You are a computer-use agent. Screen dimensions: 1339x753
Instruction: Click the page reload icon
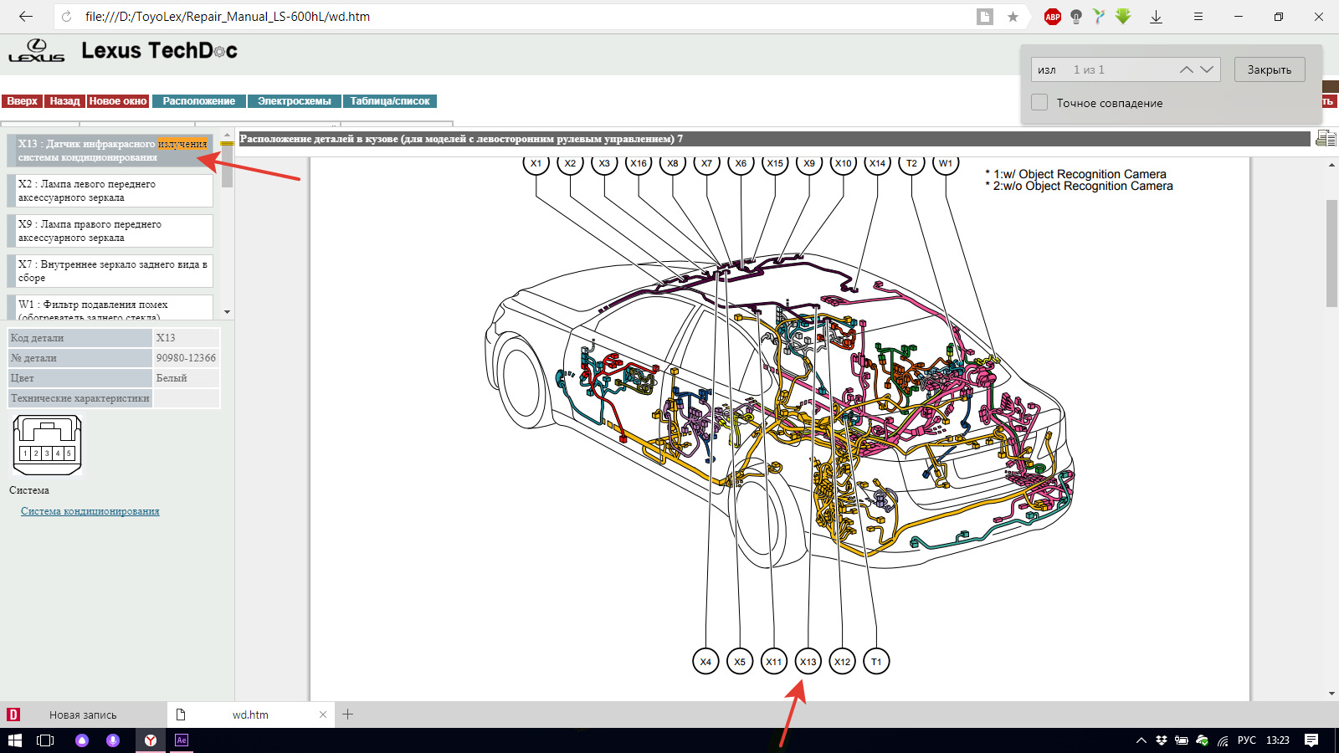(x=66, y=17)
